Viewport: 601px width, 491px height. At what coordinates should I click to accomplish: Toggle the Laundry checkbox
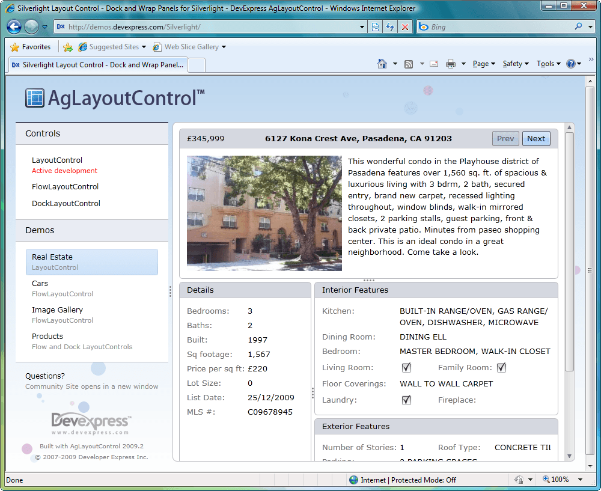pyautogui.click(x=406, y=400)
